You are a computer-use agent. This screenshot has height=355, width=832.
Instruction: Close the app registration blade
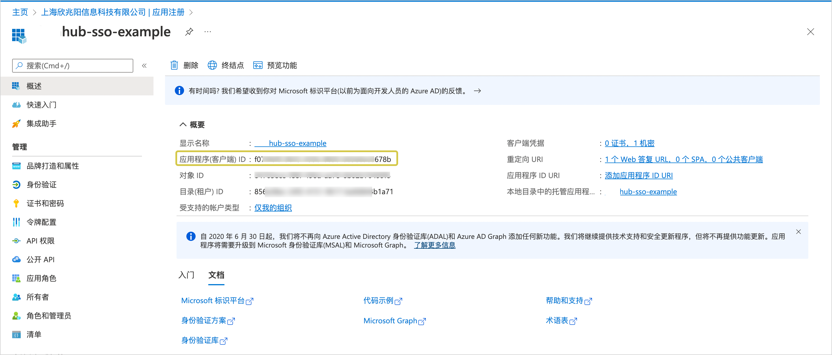[x=810, y=32]
